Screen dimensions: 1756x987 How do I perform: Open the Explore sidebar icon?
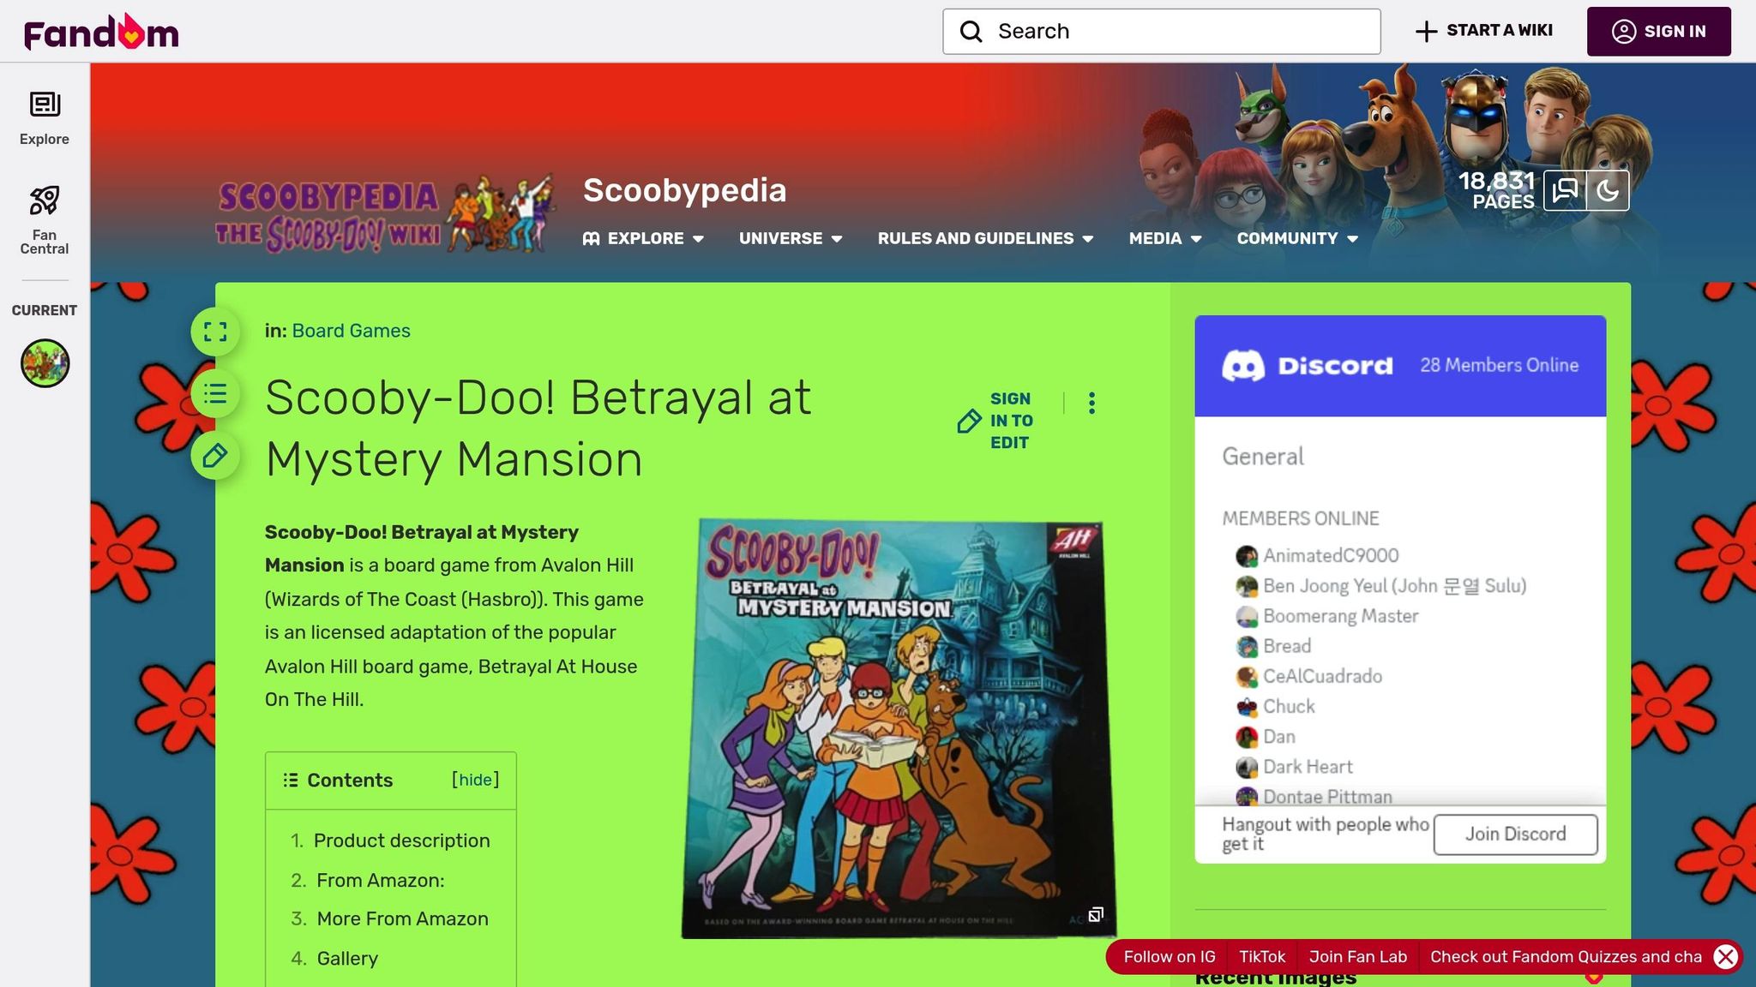point(45,118)
